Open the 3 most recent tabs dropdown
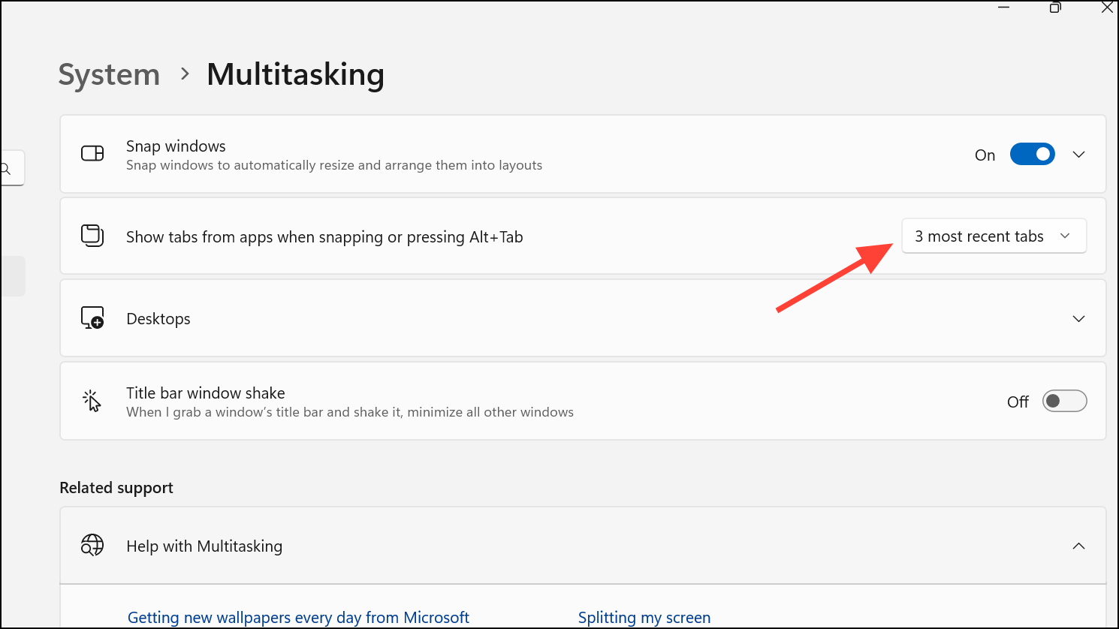Image resolution: width=1119 pixels, height=629 pixels. (994, 236)
